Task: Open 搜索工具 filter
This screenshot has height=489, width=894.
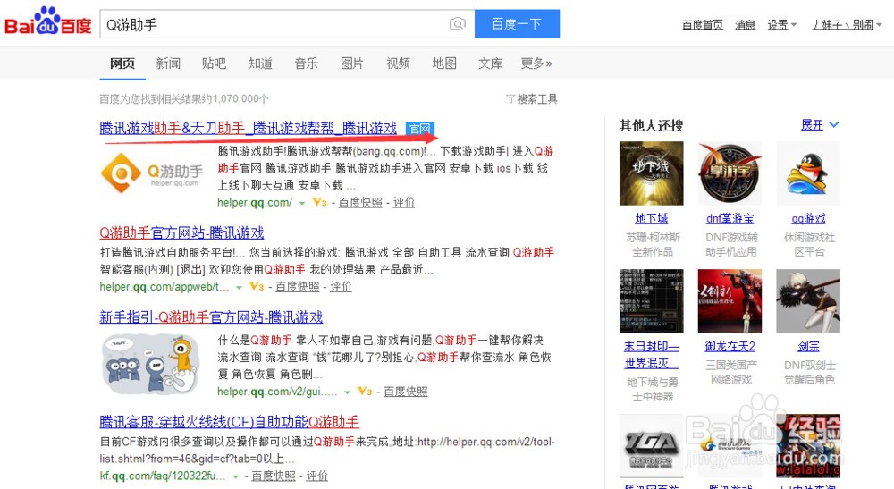Action: pos(532,99)
